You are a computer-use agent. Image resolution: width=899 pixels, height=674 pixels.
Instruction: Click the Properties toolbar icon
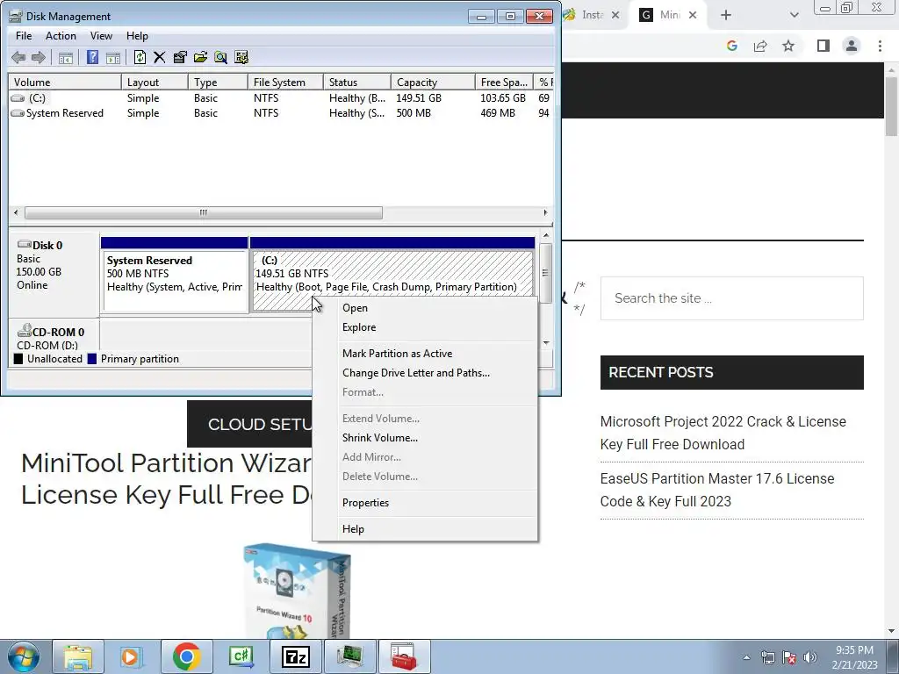click(x=180, y=57)
